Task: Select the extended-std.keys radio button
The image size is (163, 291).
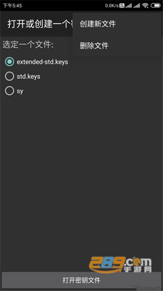Action: pyautogui.click(x=10, y=62)
